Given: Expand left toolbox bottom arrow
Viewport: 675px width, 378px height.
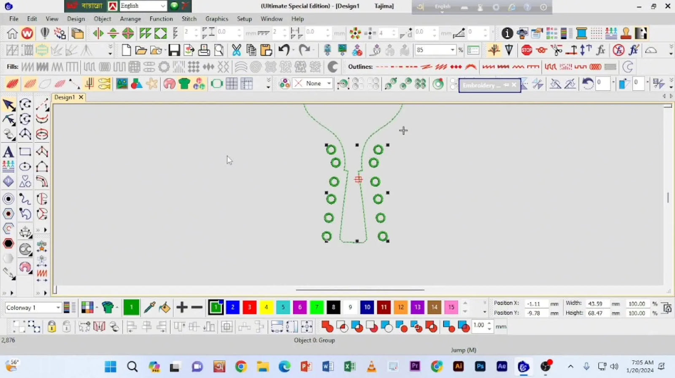Looking at the screenshot, I should click(11, 293).
